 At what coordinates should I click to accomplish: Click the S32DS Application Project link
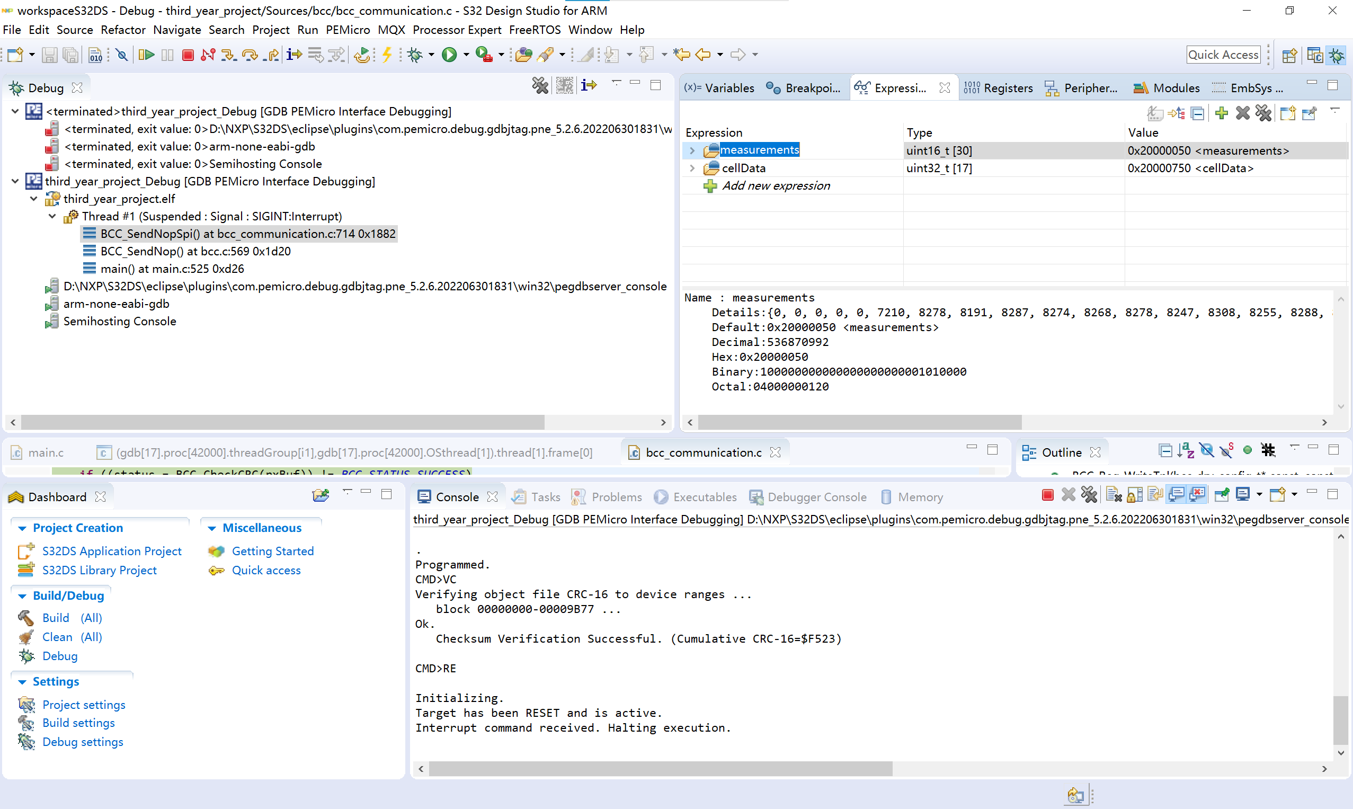tap(112, 551)
